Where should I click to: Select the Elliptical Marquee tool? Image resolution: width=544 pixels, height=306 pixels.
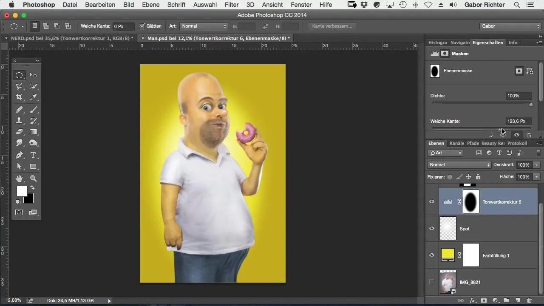coord(20,75)
